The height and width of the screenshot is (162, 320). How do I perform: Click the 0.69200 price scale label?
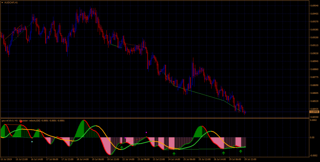[x=314, y=38]
